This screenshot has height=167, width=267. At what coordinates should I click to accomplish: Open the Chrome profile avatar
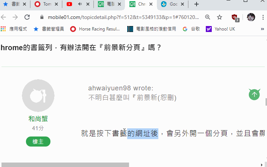(251, 17)
